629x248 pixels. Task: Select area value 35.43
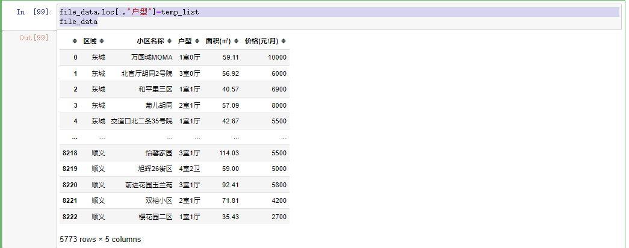231,217
